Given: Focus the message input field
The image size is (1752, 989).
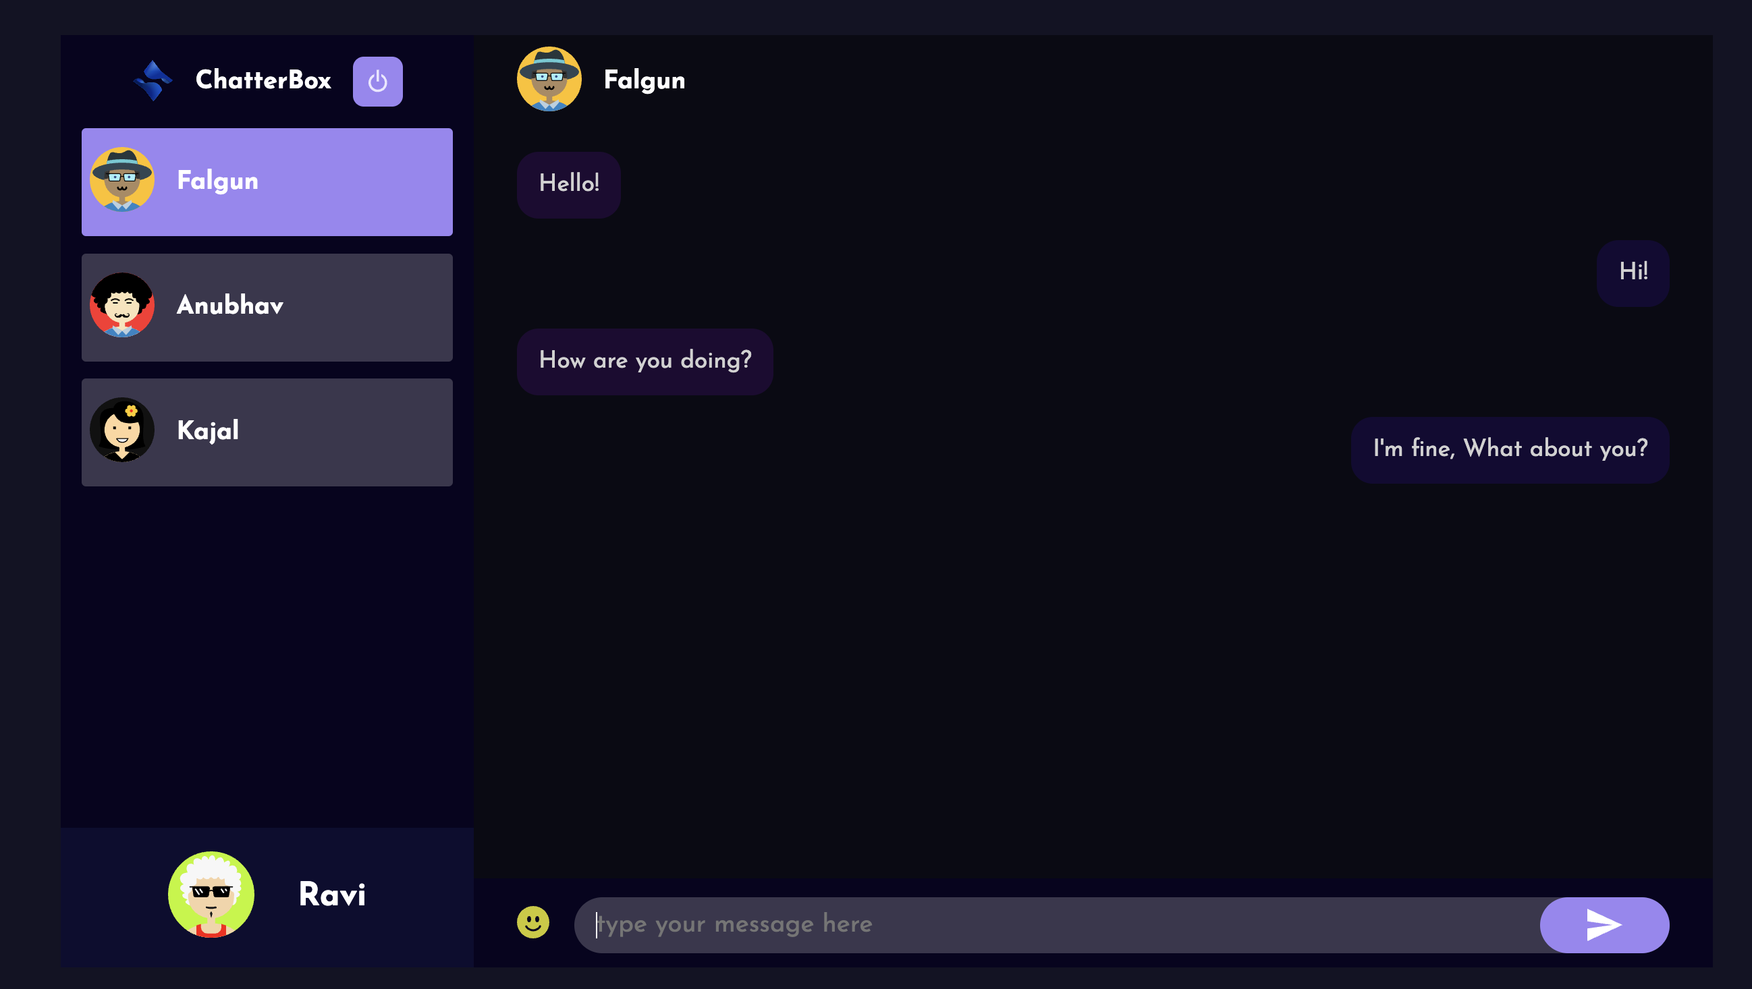Looking at the screenshot, I should 1056,925.
